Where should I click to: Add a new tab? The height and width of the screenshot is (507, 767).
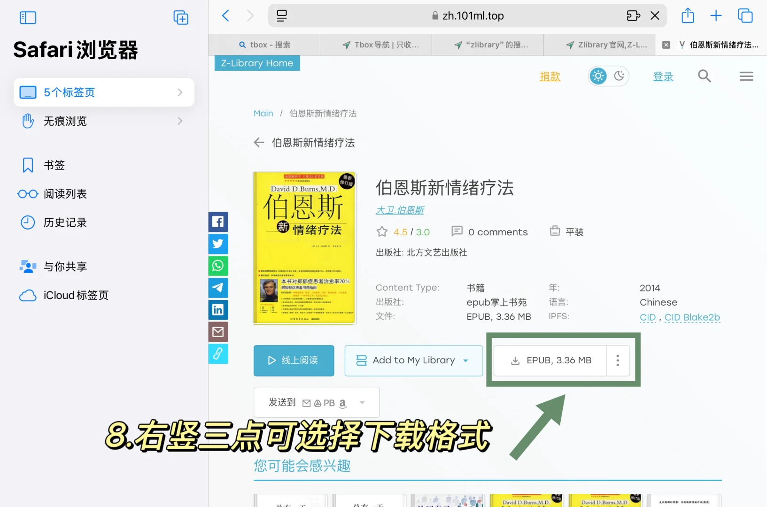(x=716, y=16)
